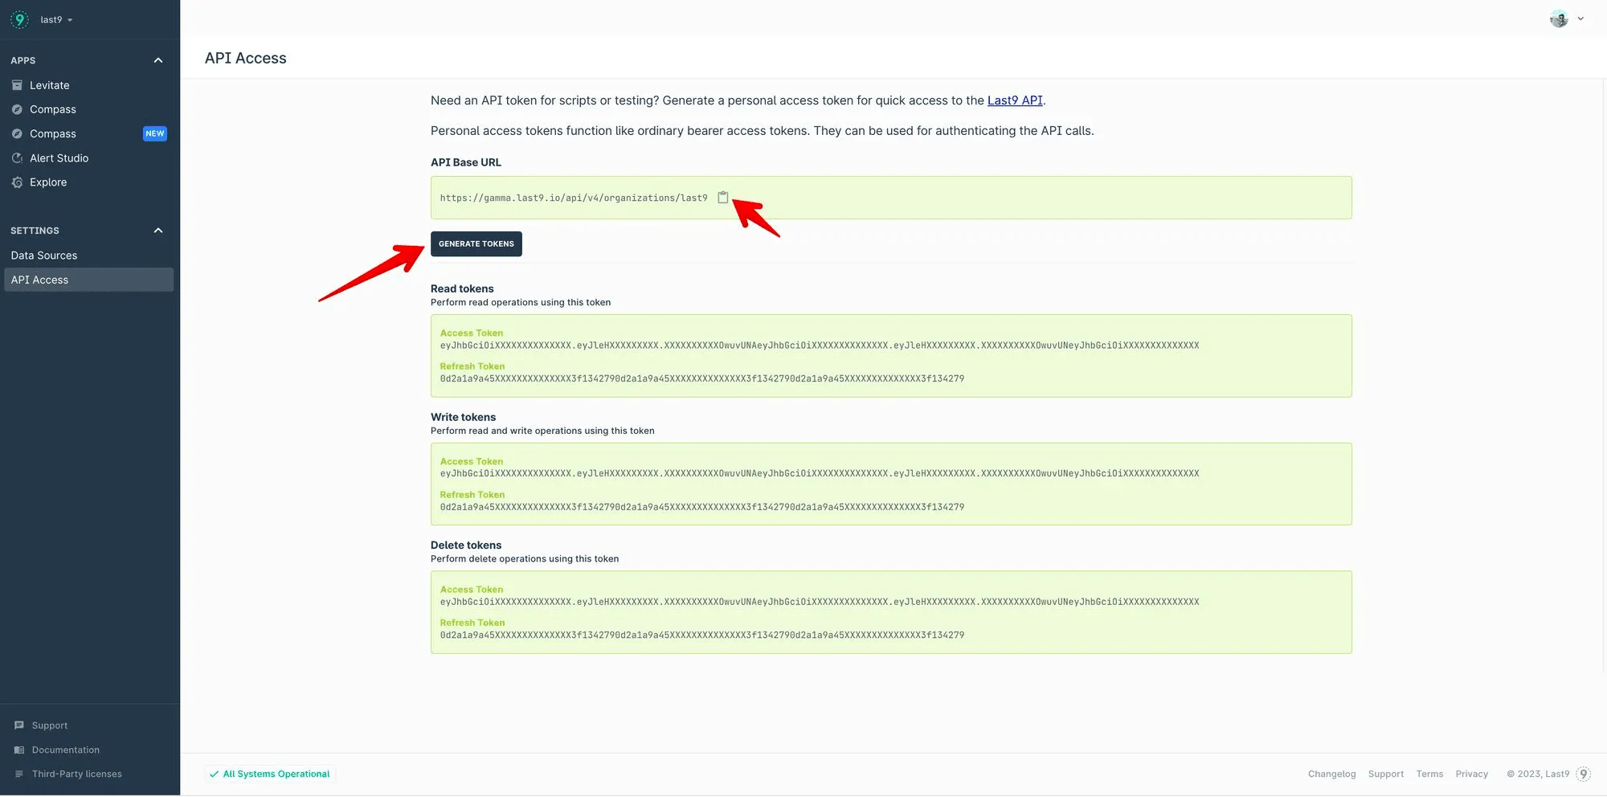The height and width of the screenshot is (797, 1607).
Task: Click the All Systems Operational status badge
Action: pos(270,775)
